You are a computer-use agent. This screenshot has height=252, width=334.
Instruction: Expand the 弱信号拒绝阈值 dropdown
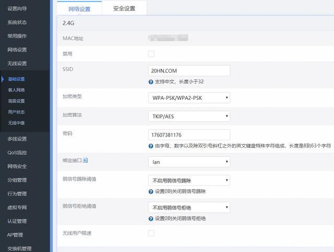pos(189,208)
